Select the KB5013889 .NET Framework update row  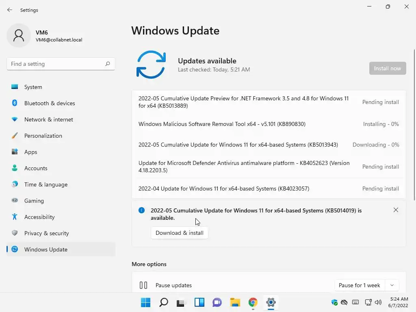click(x=269, y=102)
